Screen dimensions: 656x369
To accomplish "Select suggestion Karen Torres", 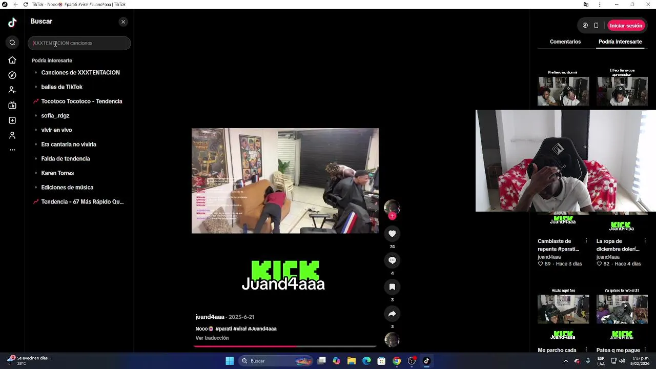I will (57, 173).
